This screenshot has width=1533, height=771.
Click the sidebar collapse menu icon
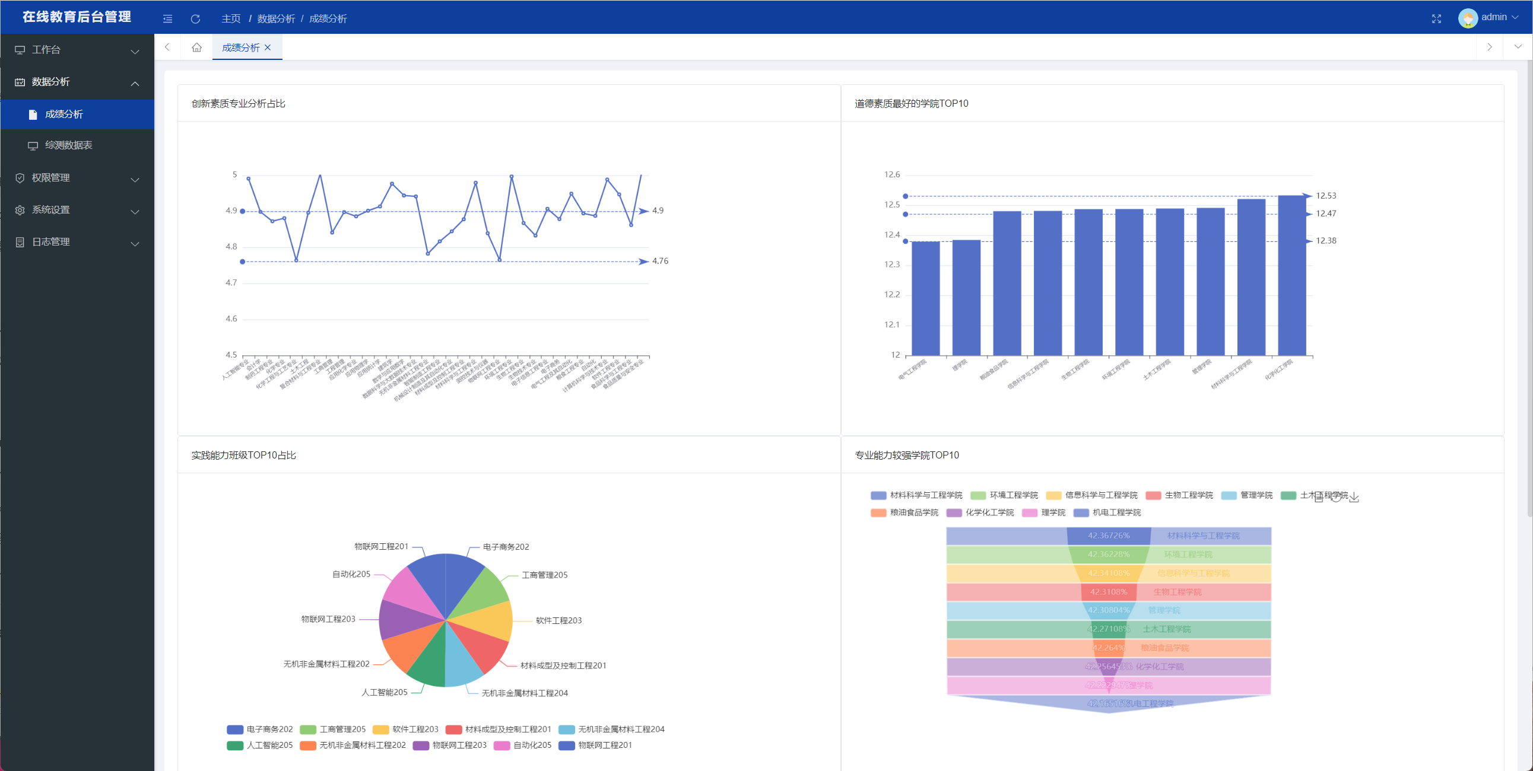pyautogui.click(x=168, y=19)
